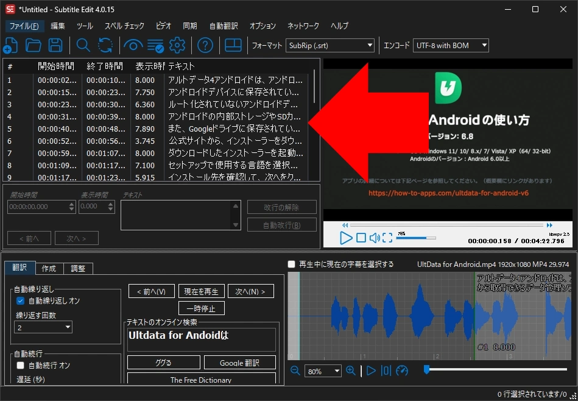
Task: Open the 自動翻訳 menu
Action: coord(224,26)
